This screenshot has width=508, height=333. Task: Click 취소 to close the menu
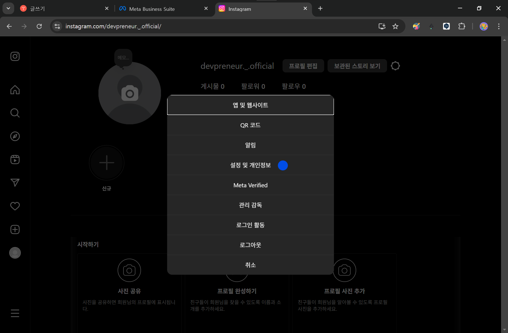[251, 265]
